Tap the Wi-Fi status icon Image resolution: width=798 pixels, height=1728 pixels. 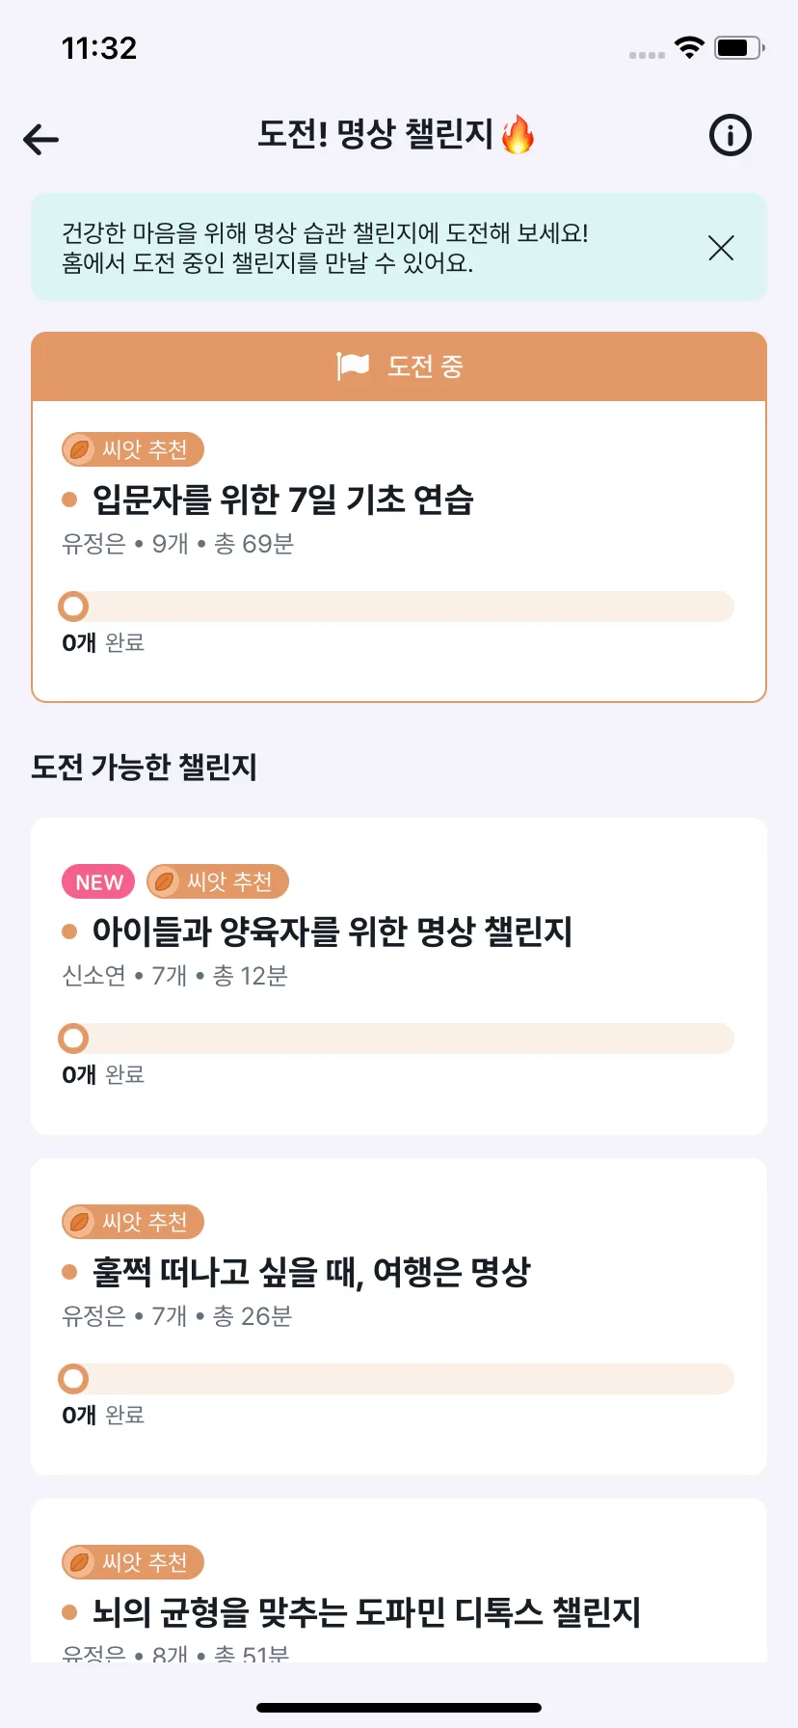tap(689, 47)
